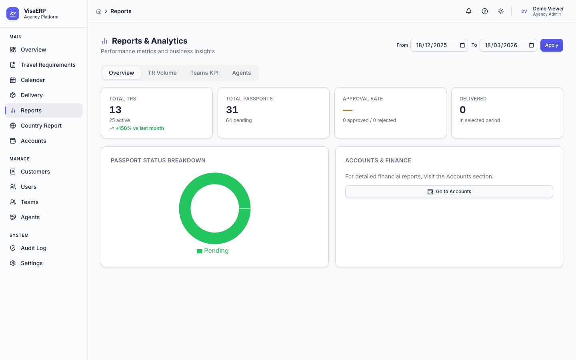The image size is (576, 360).
Task: Click the Pending legend under the donut chart
Action: [x=213, y=251]
